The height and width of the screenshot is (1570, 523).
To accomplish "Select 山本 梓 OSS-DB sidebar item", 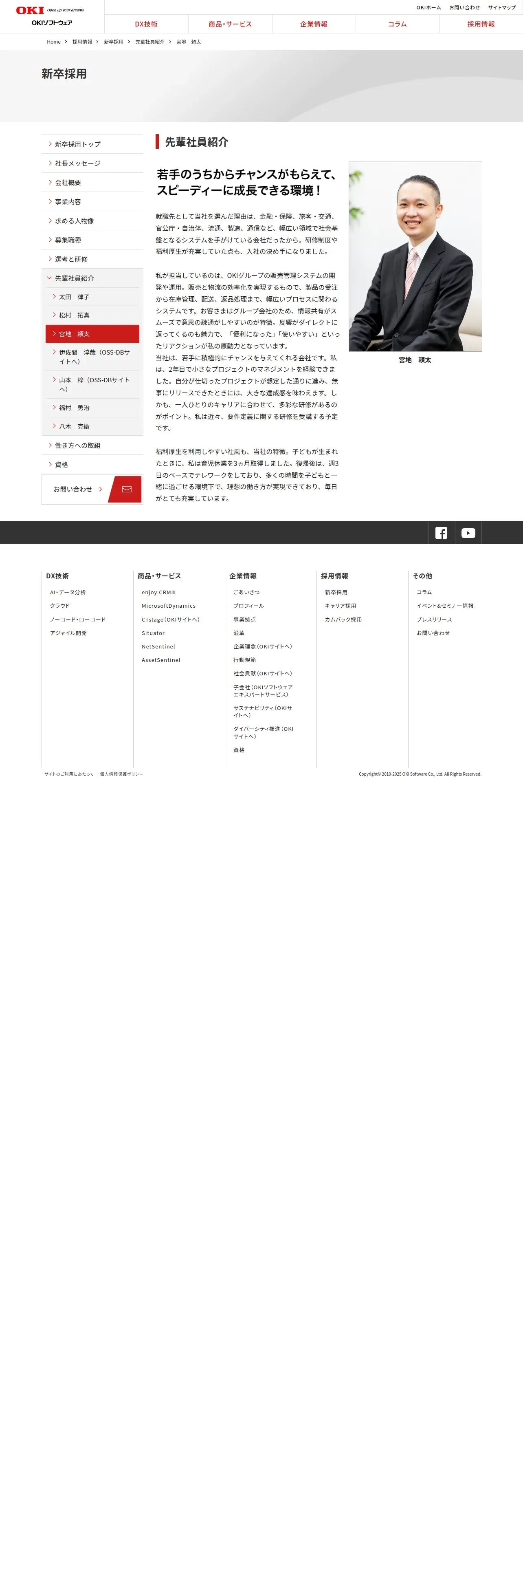I will point(92,385).
